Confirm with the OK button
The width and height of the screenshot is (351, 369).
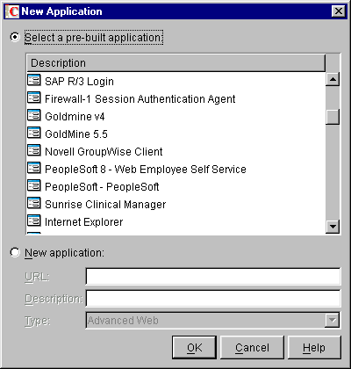click(194, 347)
